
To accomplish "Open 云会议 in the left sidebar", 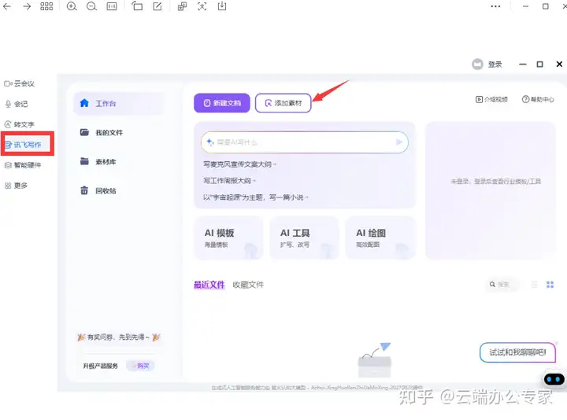I will [19, 84].
